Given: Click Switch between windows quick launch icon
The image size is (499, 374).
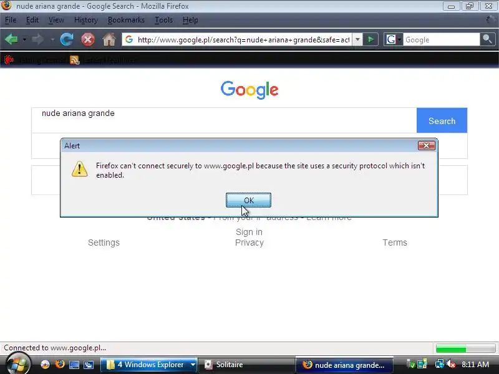Looking at the screenshot, I should (x=89, y=365).
